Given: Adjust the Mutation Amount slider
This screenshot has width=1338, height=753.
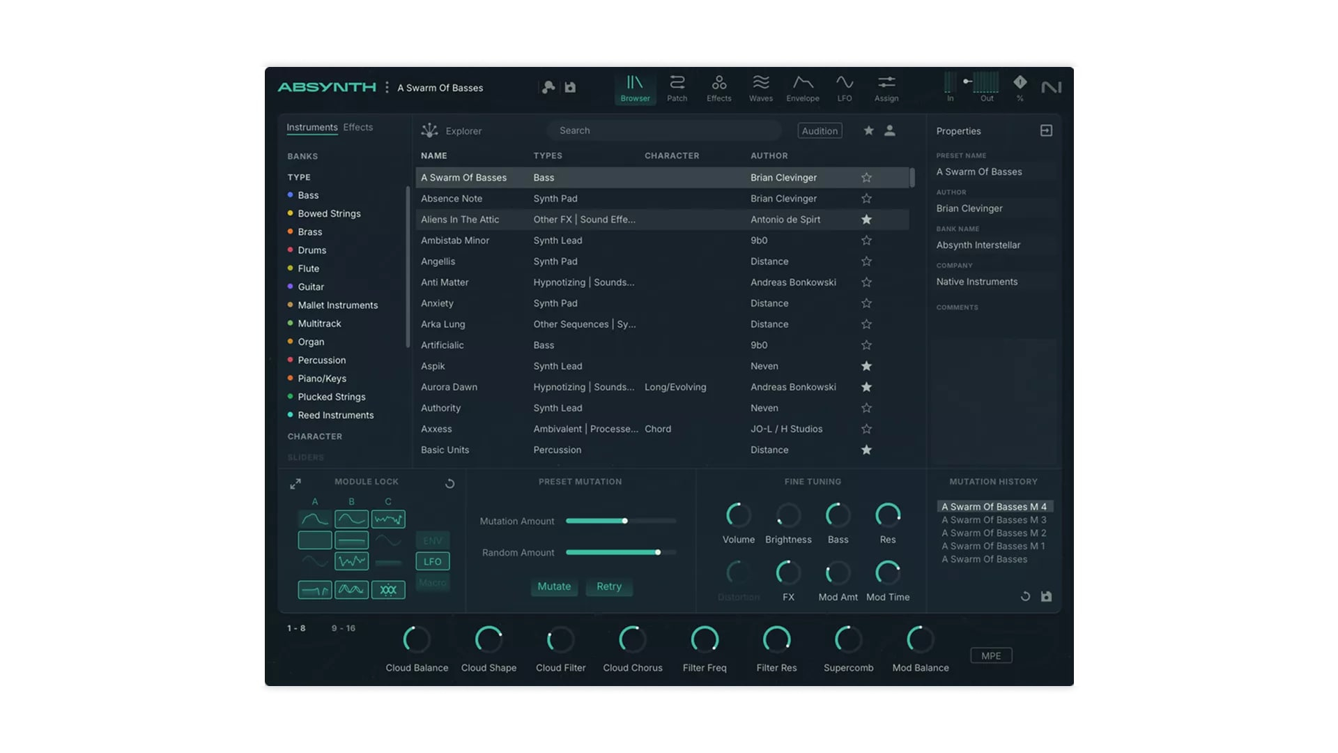Looking at the screenshot, I should [625, 521].
